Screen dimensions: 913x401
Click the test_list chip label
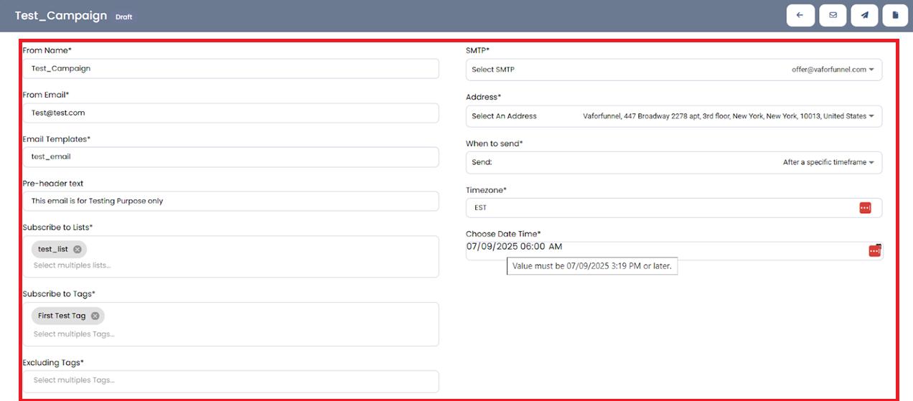[53, 249]
